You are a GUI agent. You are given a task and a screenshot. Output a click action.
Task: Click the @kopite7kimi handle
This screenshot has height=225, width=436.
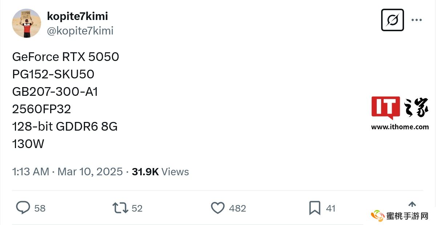(80, 31)
